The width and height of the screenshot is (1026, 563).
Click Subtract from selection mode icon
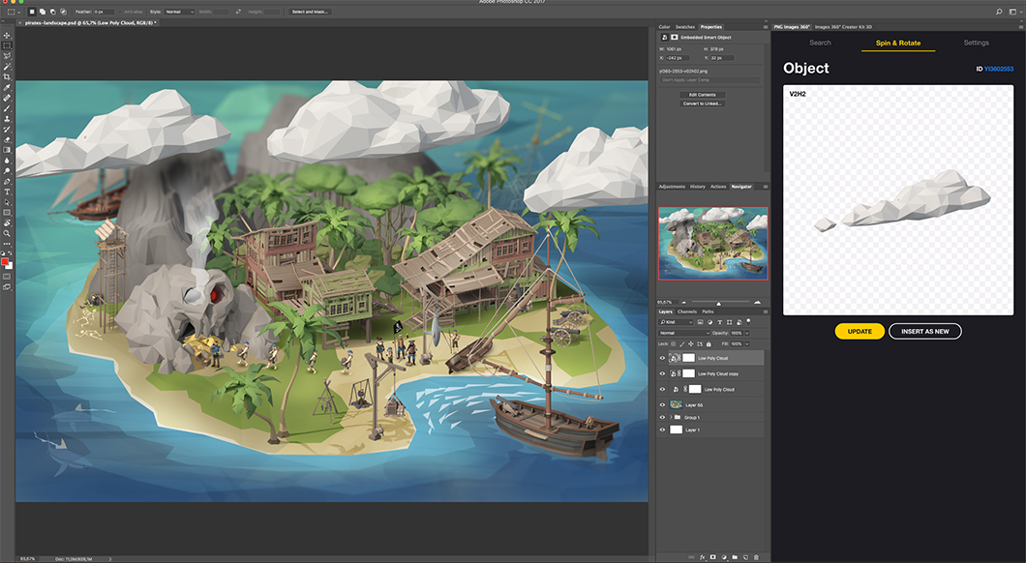point(52,12)
